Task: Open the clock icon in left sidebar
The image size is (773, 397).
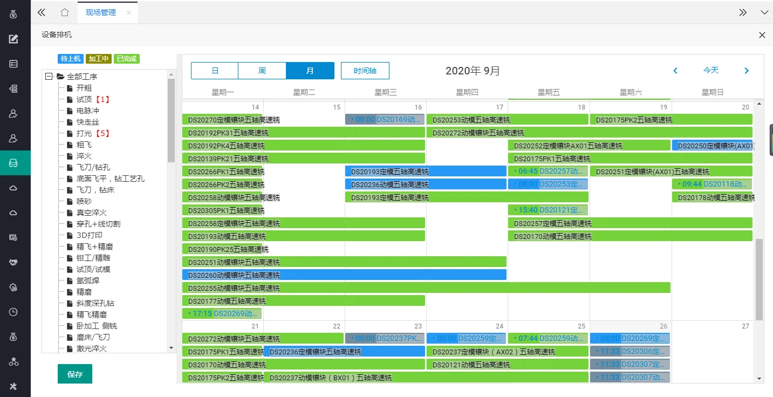Action: coord(13,312)
